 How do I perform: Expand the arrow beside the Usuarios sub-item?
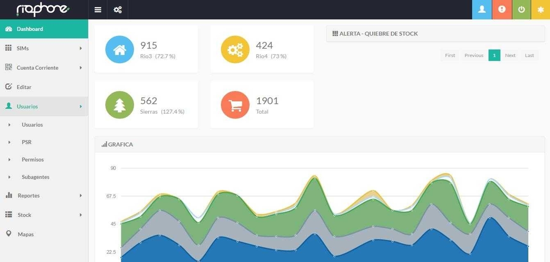9,125
